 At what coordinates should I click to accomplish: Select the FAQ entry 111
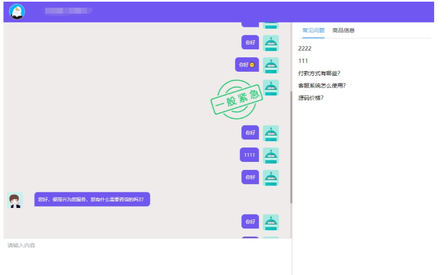(x=303, y=61)
